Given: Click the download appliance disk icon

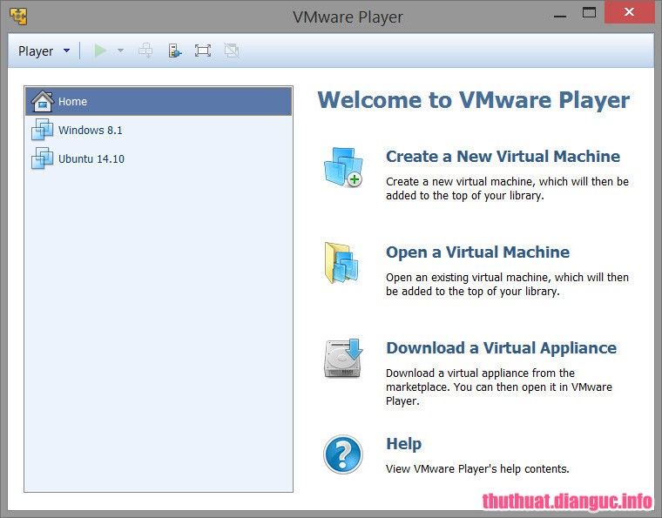Looking at the screenshot, I should pyautogui.click(x=343, y=358).
